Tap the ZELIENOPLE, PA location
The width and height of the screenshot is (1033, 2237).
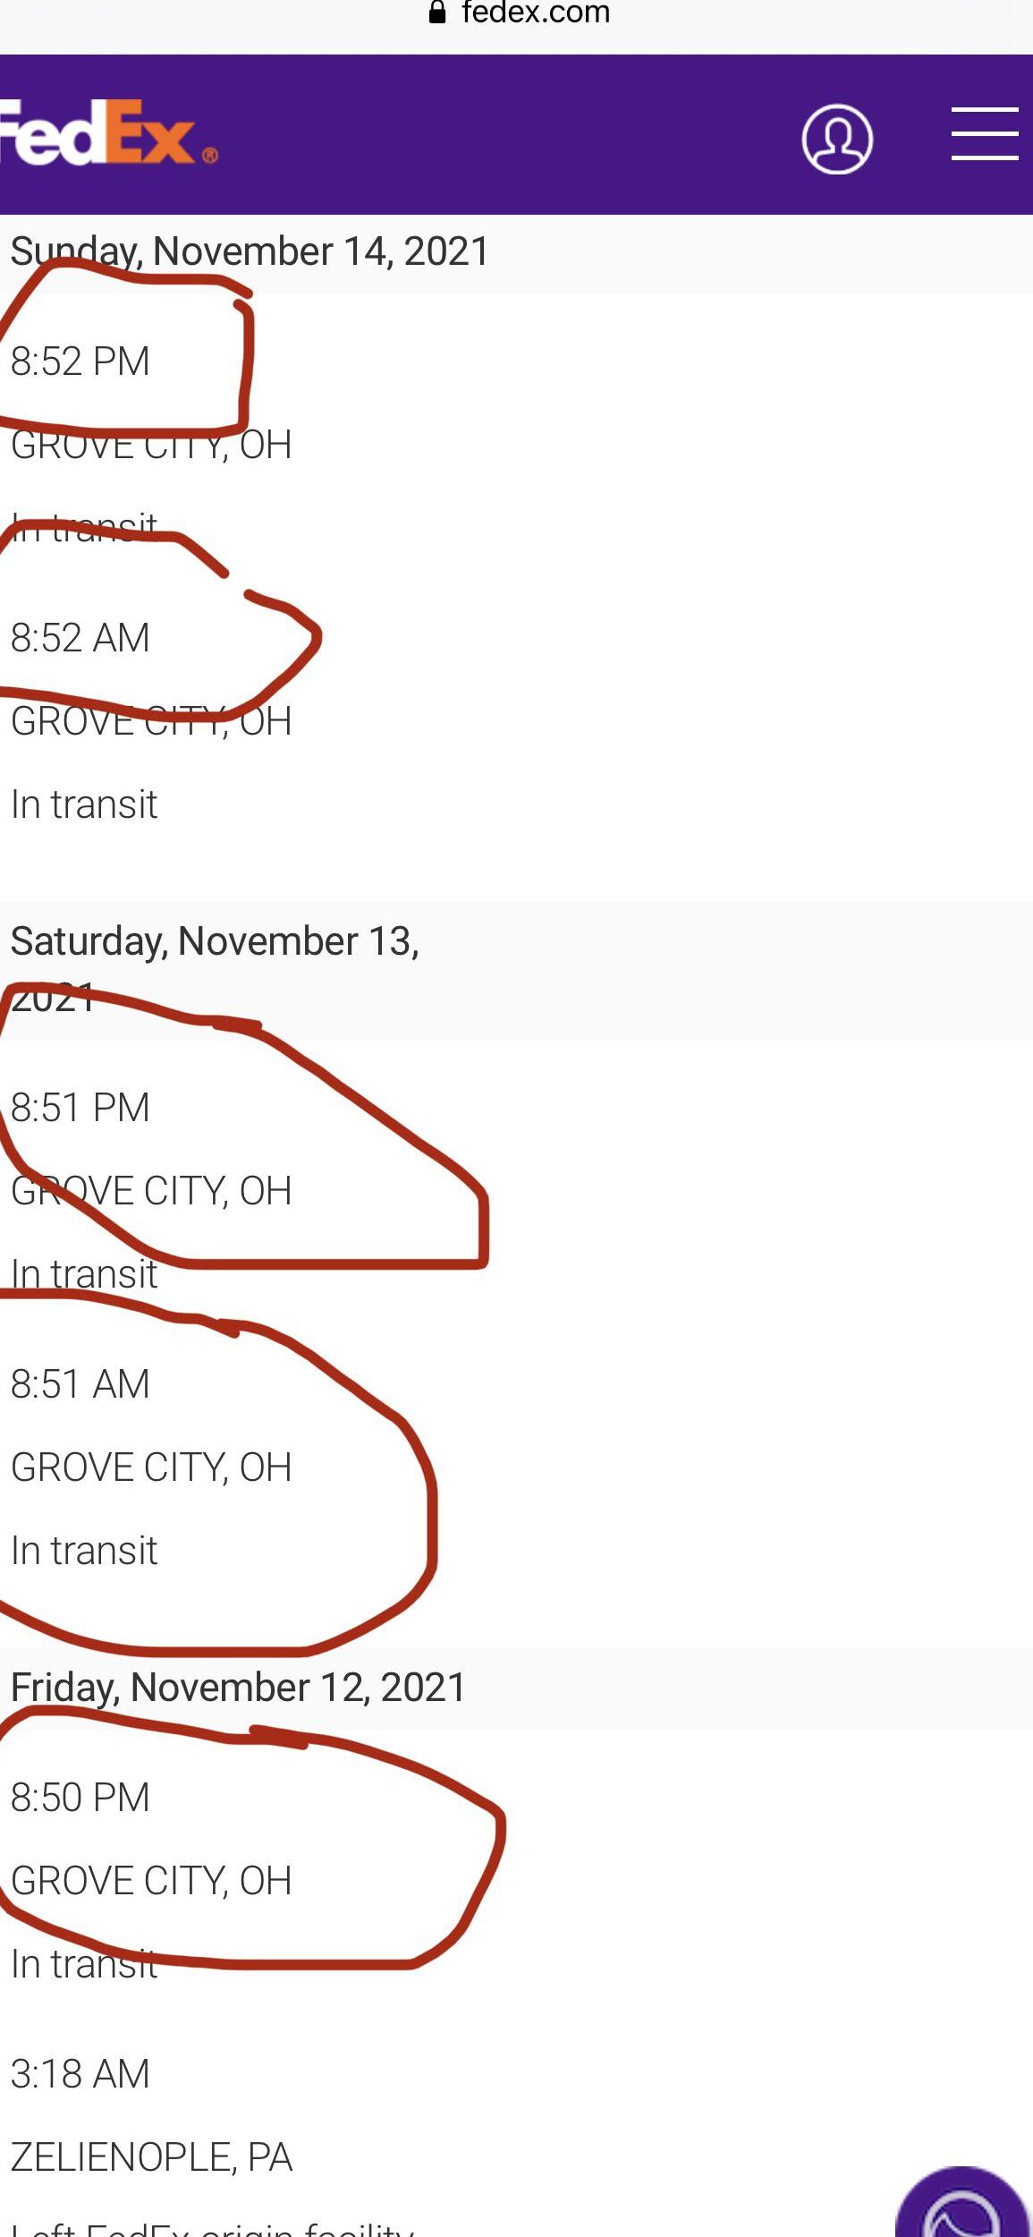click(151, 2157)
